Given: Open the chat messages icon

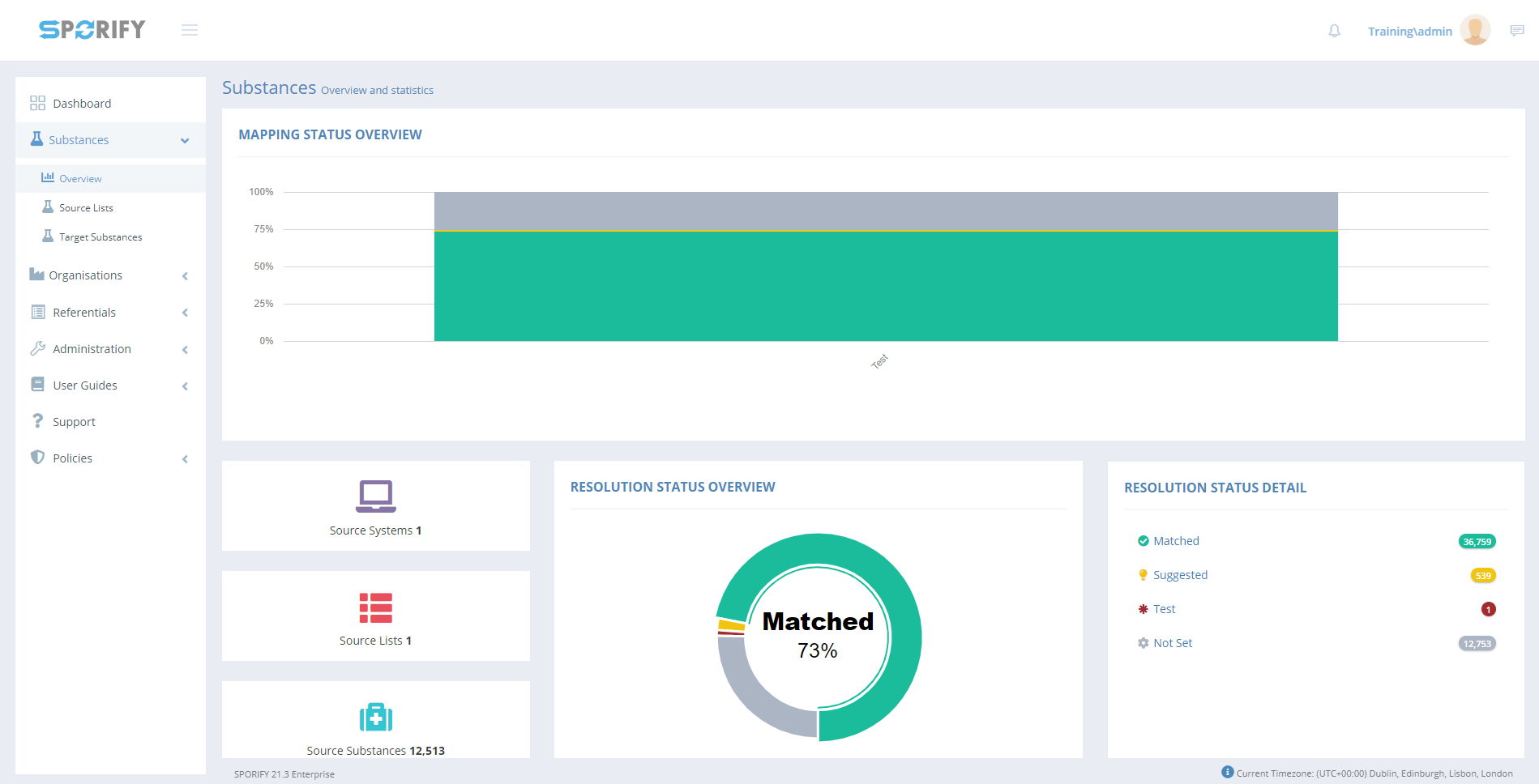Looking at the screenshot, I should [x=1516, y=31].
